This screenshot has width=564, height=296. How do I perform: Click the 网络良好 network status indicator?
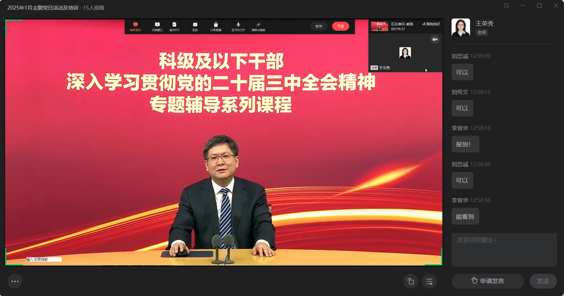click(431, 24)
